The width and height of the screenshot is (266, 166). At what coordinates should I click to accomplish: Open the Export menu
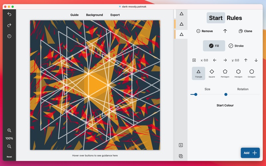coord(115,15)
